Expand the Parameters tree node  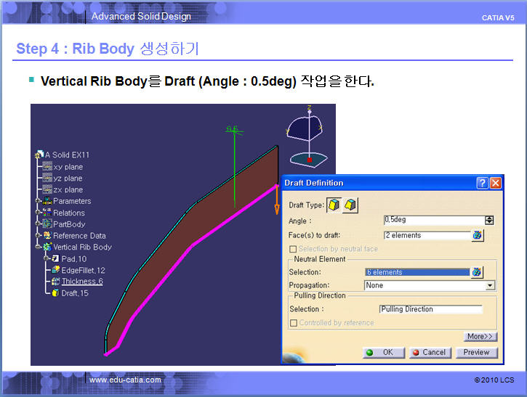click(x=38, y=201)
